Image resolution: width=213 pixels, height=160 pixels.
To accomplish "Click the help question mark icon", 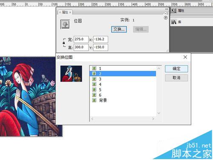I will coord(166,18).
